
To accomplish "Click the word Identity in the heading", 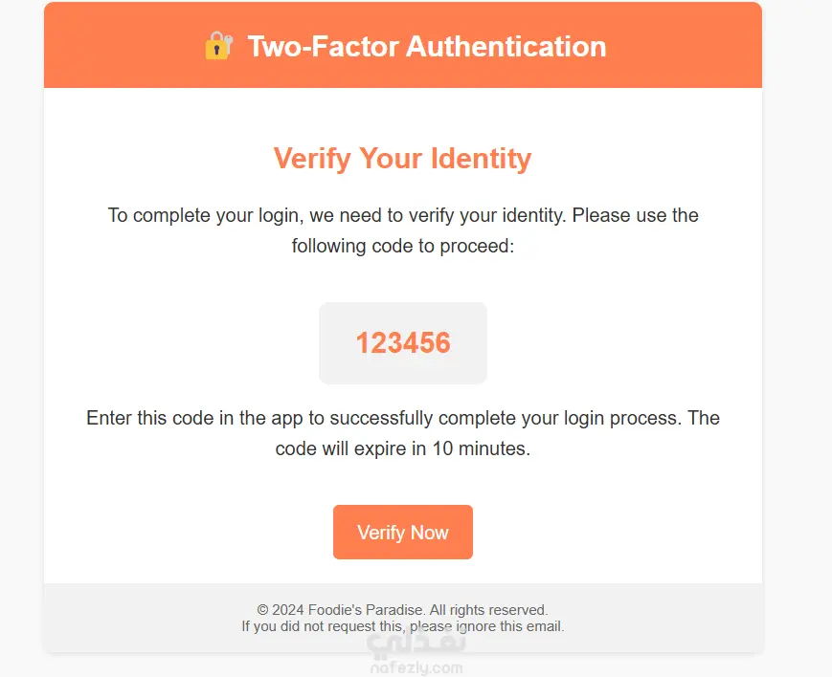I will (480, 158).
